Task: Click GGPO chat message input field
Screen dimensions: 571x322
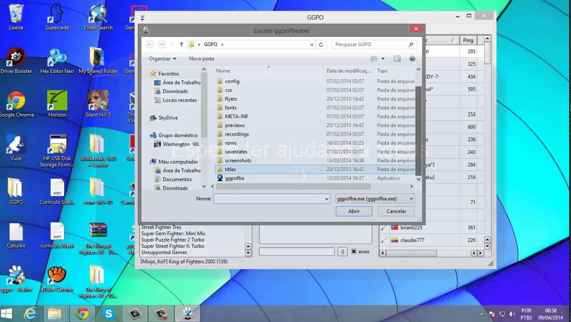Action: tap(297, 252)
